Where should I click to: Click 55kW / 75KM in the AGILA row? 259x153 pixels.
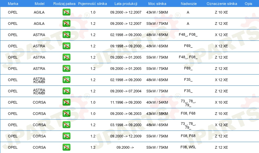[157, 24]
